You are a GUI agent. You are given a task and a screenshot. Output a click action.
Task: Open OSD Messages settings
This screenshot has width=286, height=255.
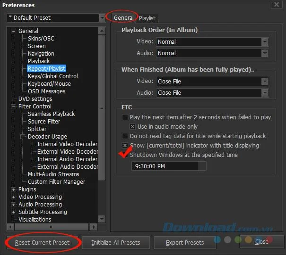(x=46, y=91)
